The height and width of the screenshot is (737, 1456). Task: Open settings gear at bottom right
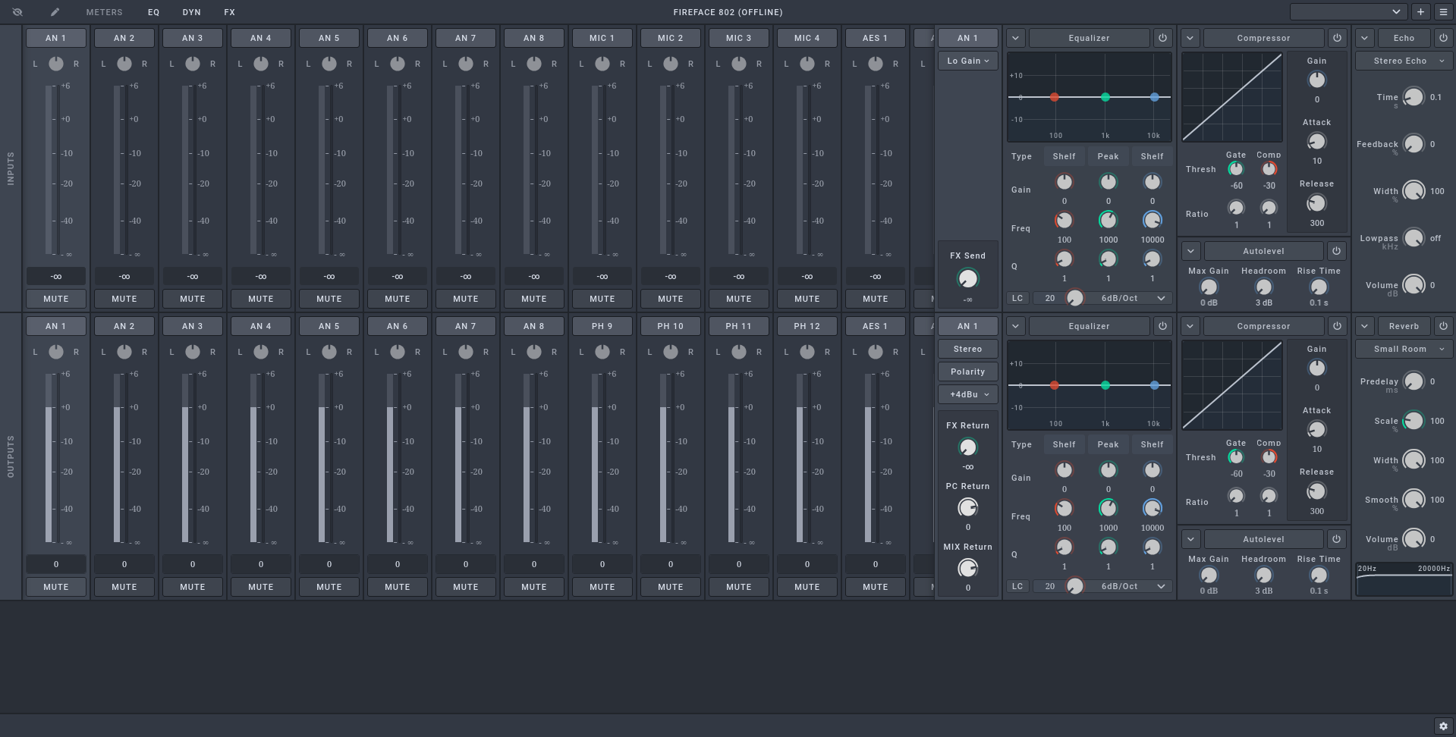(x=1443, y=726)
